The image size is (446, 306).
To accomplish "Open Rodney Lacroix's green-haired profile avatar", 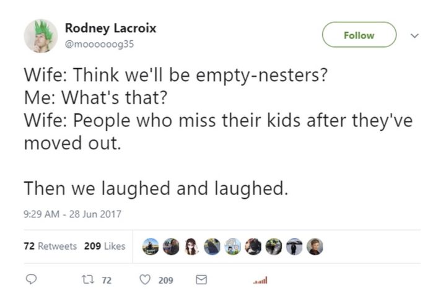I will point(40,36).
